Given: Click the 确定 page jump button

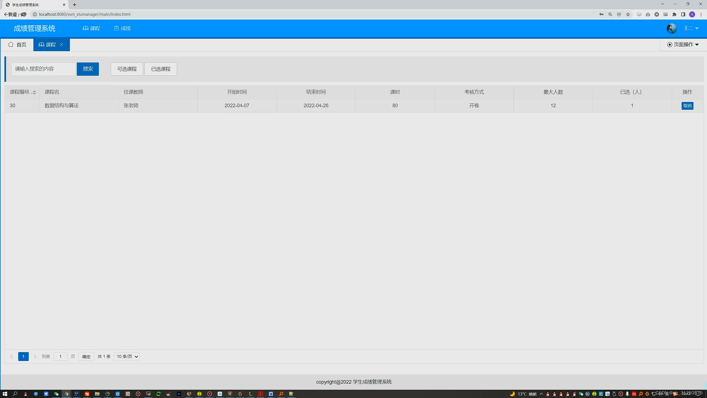Looking at the screenshot, I should click(86, 357).
